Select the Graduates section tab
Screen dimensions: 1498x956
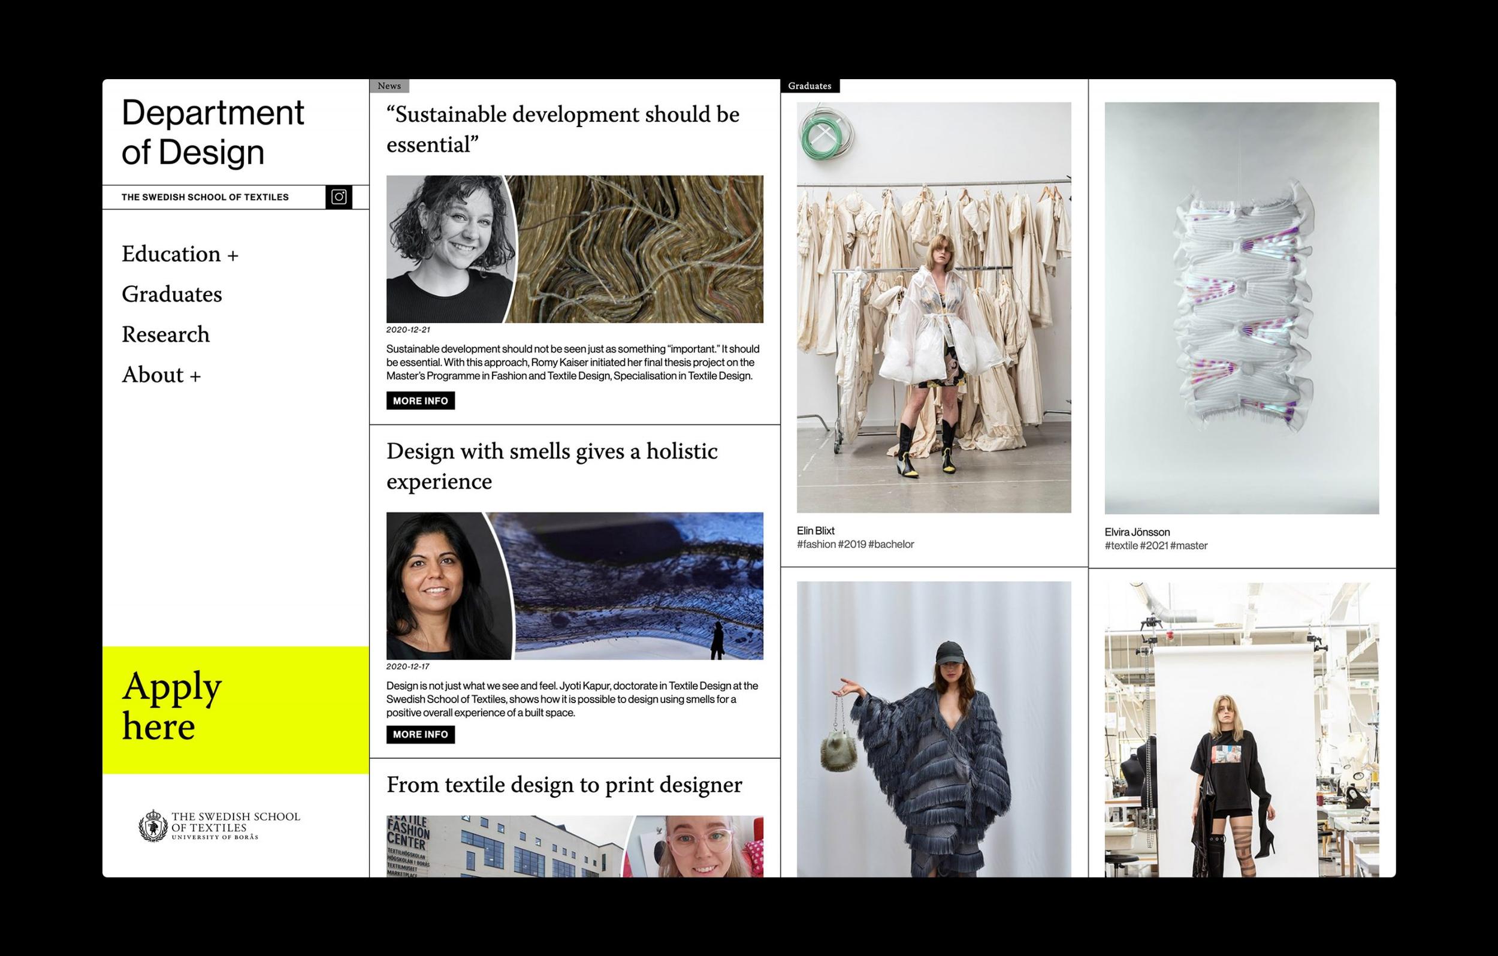point(810,86)
